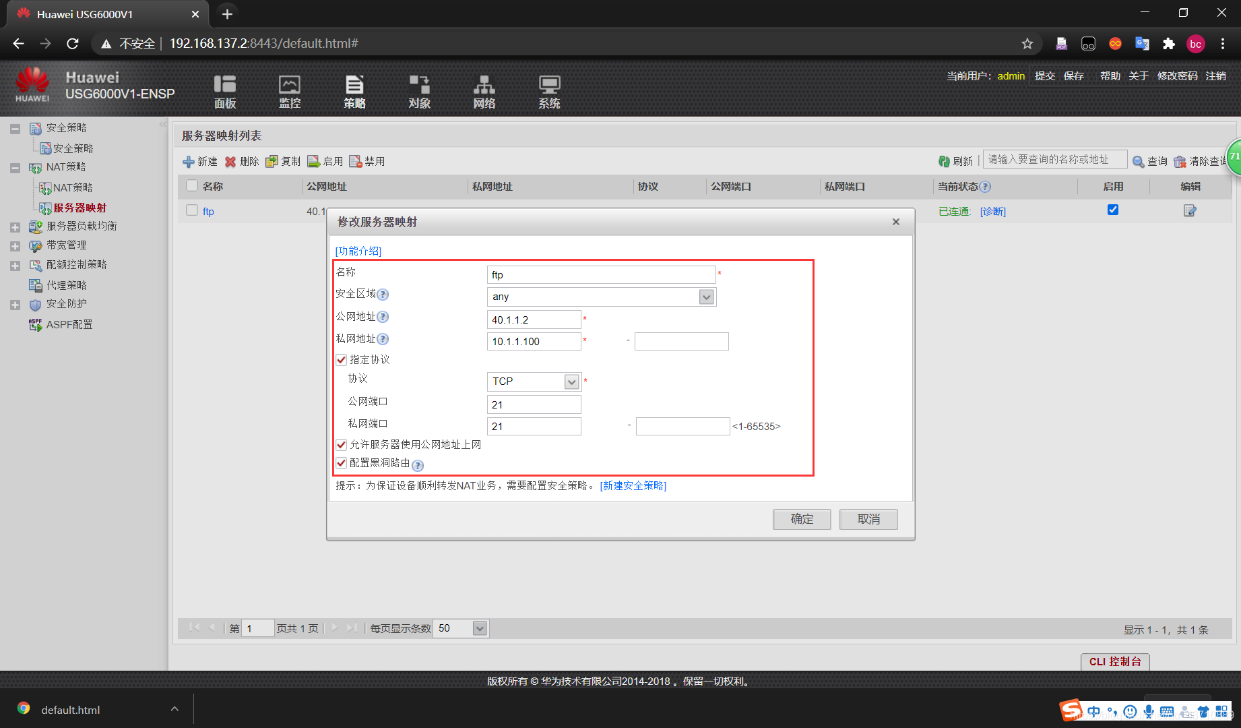This screenshot has width=1241, height=728.
Task: Open Google Translate extension icon
Action: tap(1142, 44)
